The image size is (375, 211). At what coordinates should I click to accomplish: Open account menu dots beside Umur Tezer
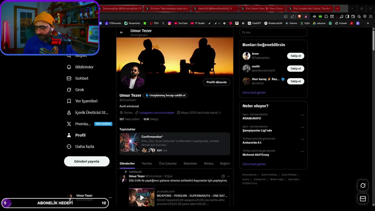110,198
